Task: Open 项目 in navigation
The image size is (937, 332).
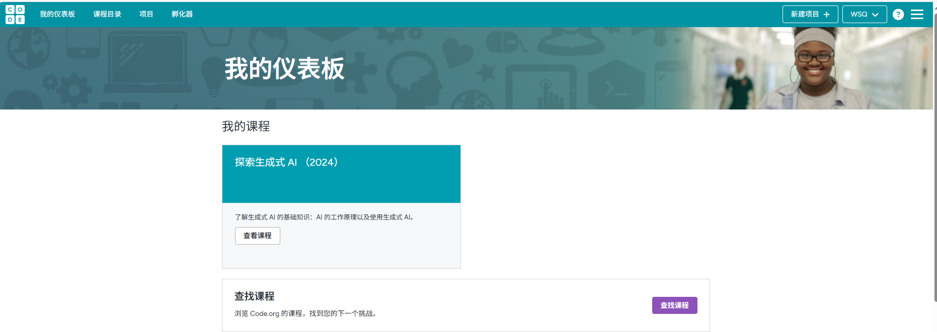Action: pyautogui.click(x=146, y=14)
